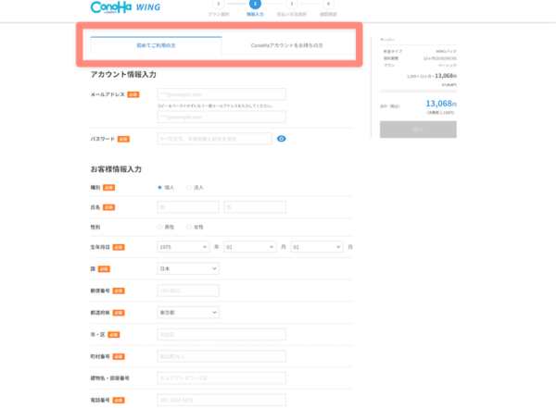
Task: Choose 女性 (female) gender option
Action: (x=190, y=227)
